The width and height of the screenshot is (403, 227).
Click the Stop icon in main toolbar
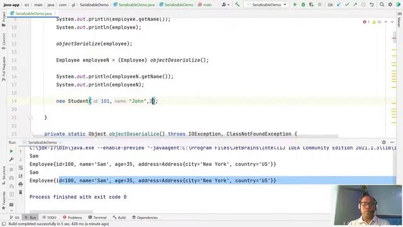[319, 4]
